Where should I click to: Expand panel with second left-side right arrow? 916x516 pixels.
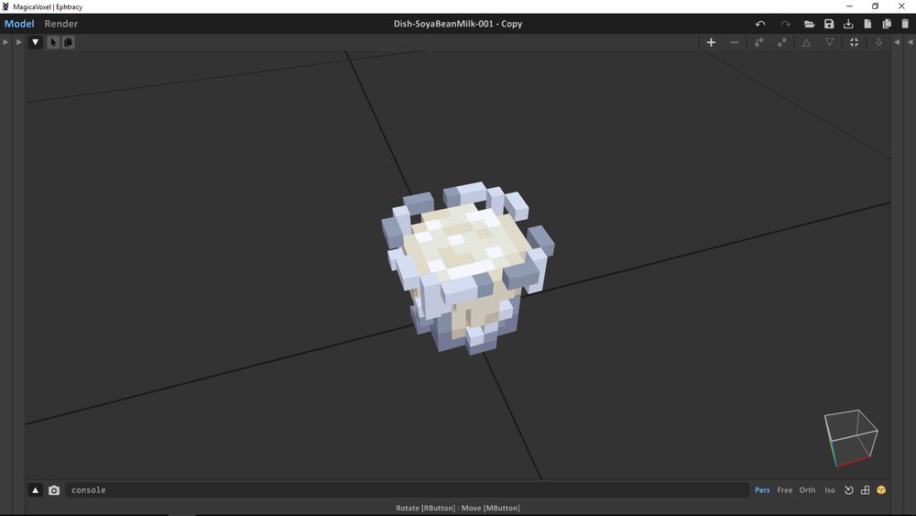[18, 42]
